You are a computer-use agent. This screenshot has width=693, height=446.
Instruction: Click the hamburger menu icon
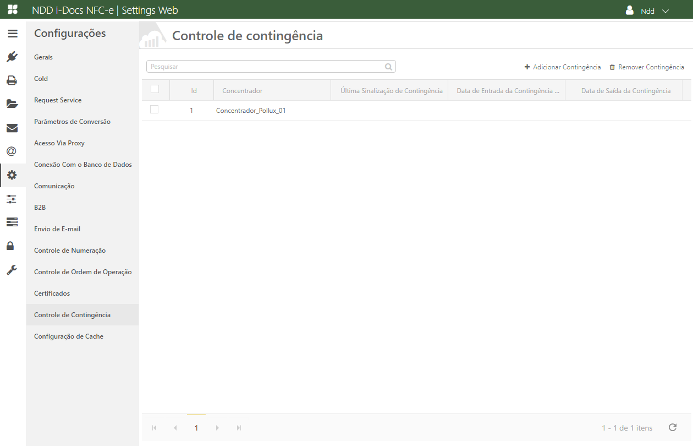click(x=12, y=34)
